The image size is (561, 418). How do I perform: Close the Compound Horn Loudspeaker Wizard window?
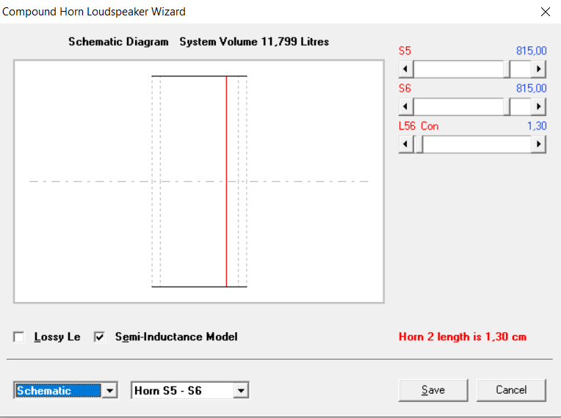(546, 12)
